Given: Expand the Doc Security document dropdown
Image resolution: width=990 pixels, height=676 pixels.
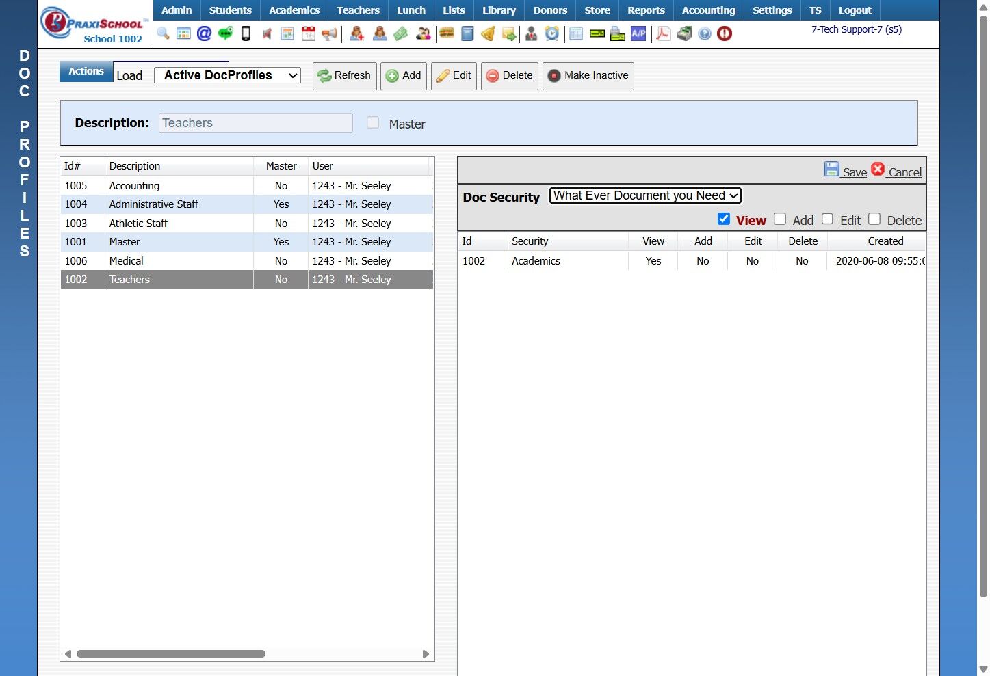Looking at the screenshot, I should click(x=645, y=196).
